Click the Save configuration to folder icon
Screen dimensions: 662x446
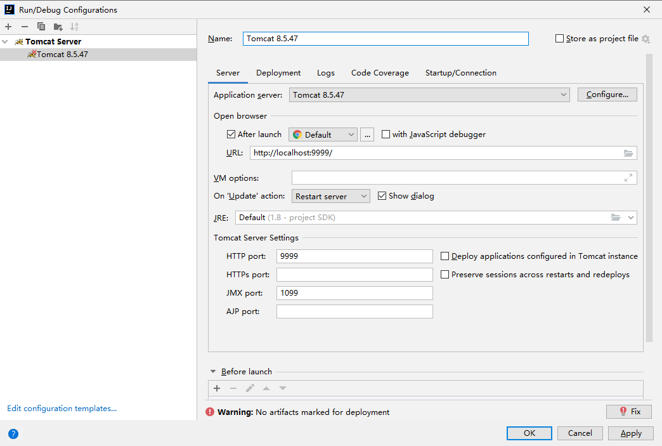click(x=58, y=27)
